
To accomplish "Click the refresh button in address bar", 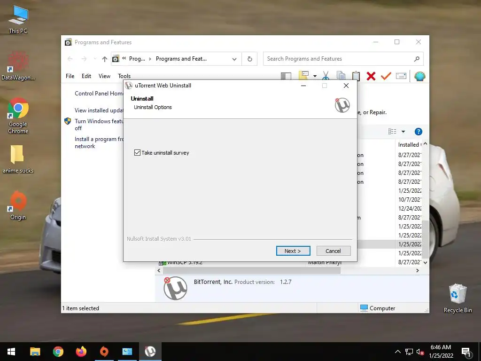I will 250,59.
